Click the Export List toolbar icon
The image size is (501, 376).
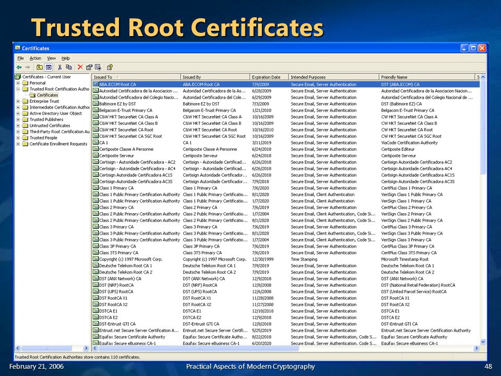pos(98,67)
